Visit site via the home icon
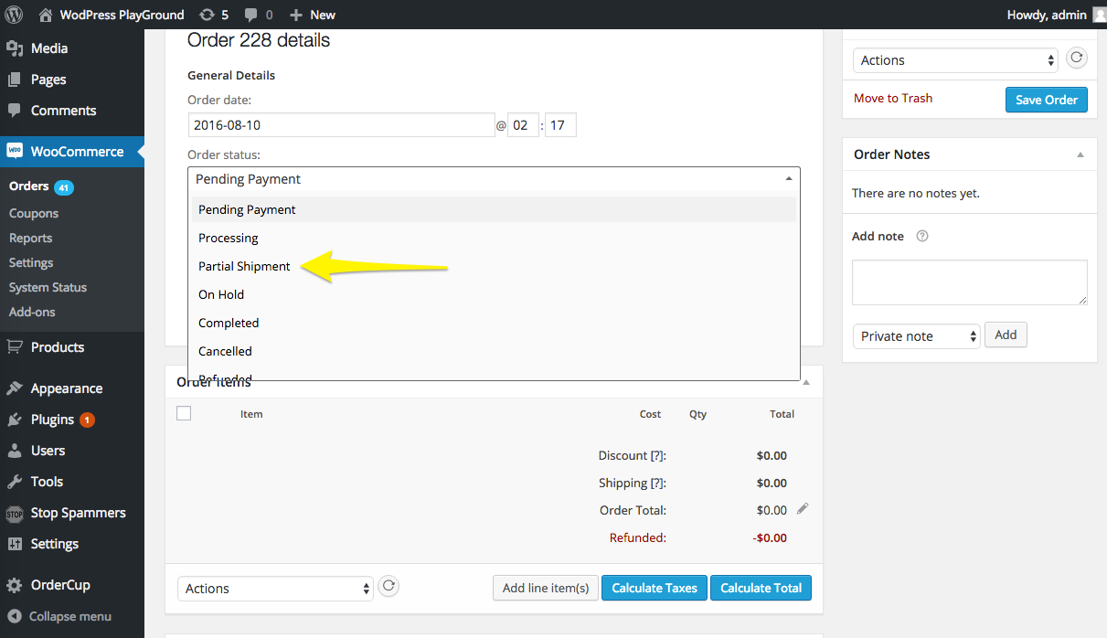Image resolution: width=1107 pixels, height=638 pixels. [46, 15]
